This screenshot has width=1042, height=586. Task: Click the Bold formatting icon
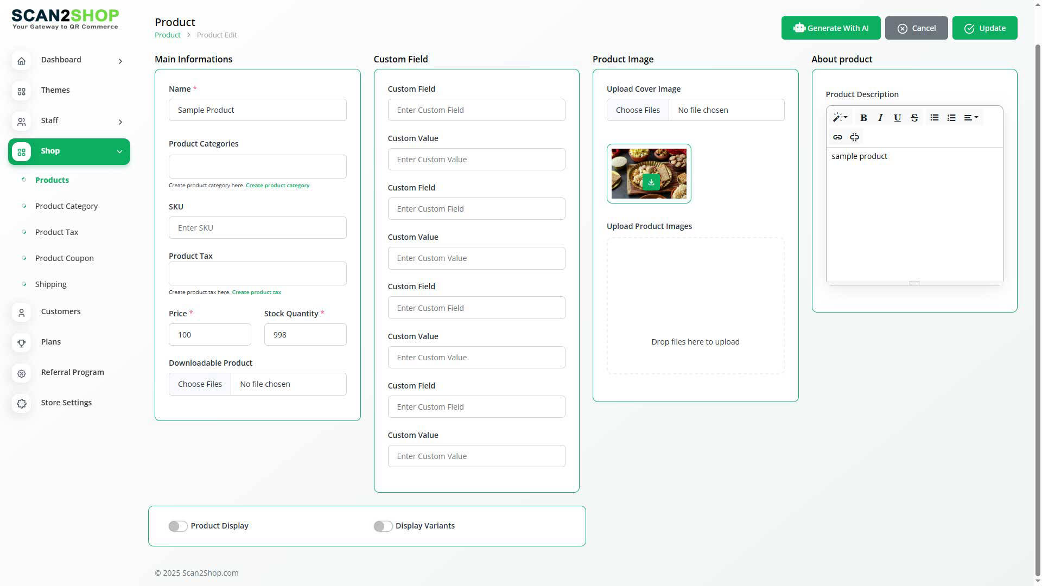tap(863, 118)
